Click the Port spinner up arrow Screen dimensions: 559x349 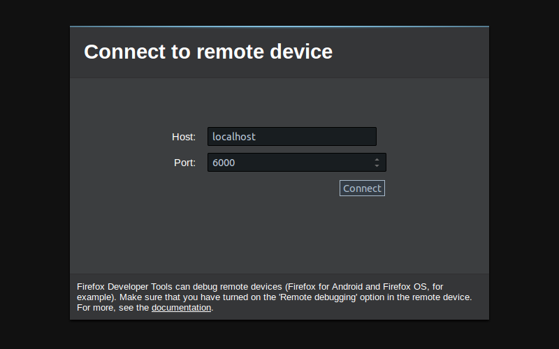(x=377, y=159)
